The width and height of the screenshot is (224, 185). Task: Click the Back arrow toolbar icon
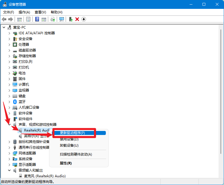[x=4, y=19]
